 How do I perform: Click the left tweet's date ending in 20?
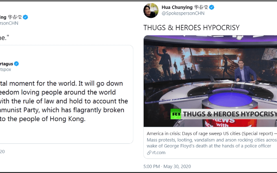(2, 152)
